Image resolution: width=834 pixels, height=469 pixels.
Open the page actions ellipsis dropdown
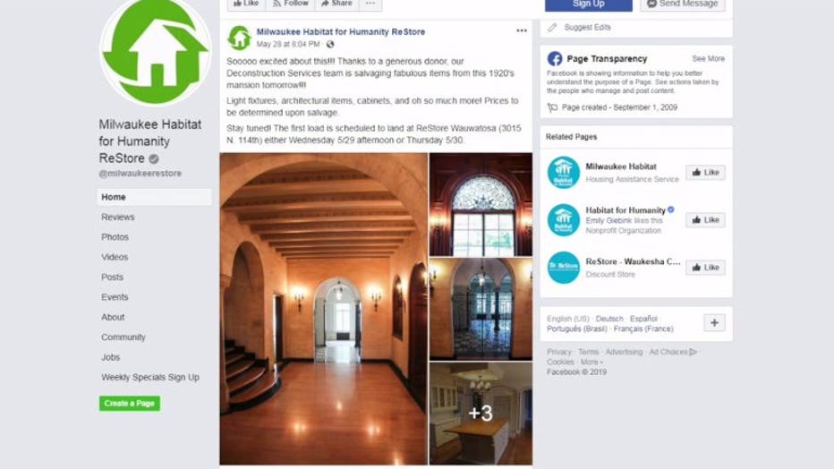pos(370,4)
